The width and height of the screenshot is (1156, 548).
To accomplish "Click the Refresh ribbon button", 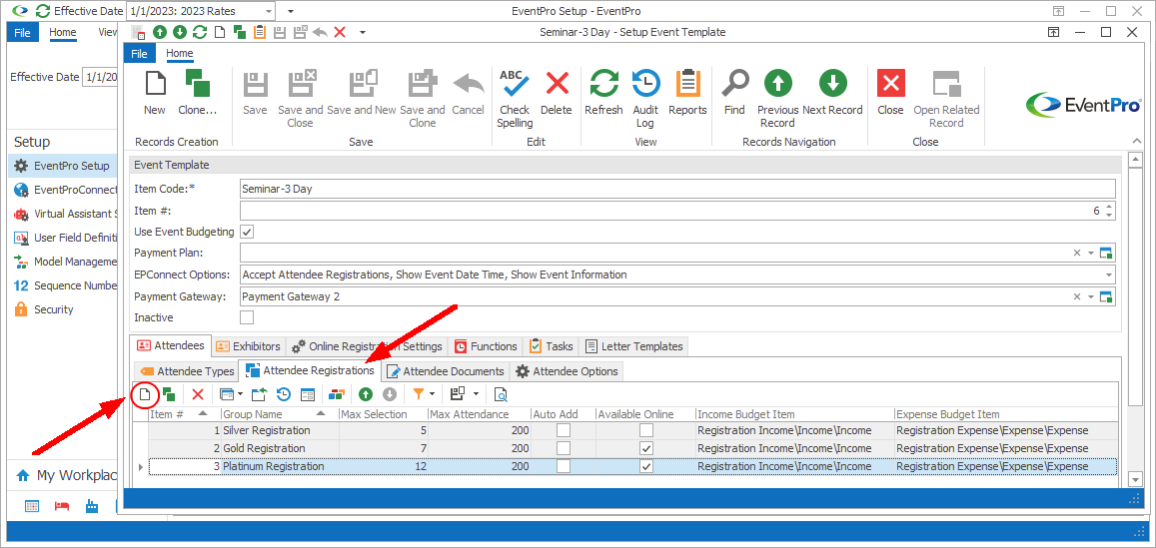I will coord(603,93).
